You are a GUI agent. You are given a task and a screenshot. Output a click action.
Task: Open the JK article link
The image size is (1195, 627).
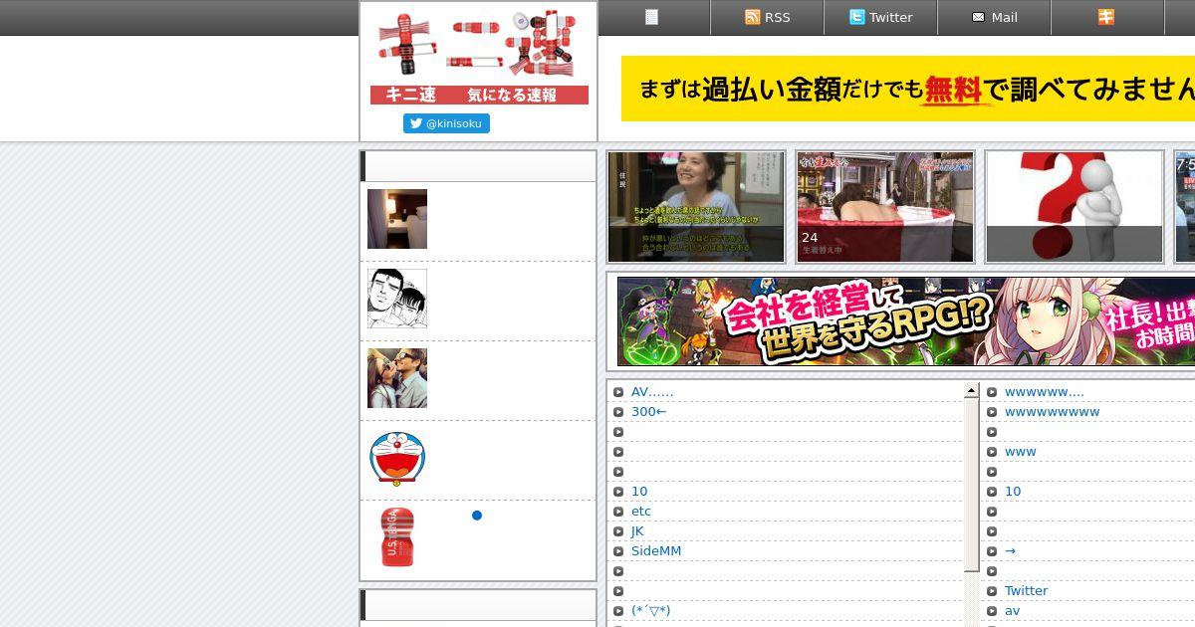click(x=637, y=531)
